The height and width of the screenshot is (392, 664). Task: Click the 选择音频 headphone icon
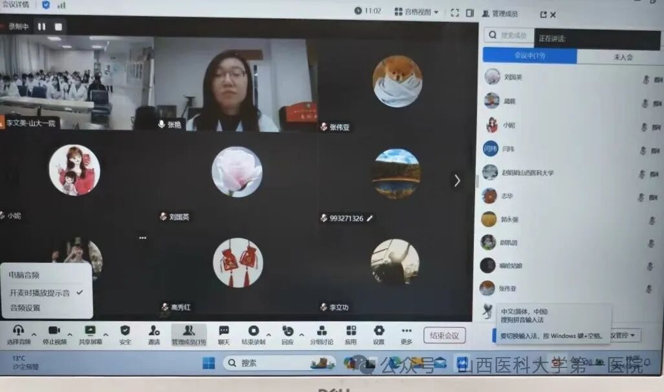click(x=18, y=330)
